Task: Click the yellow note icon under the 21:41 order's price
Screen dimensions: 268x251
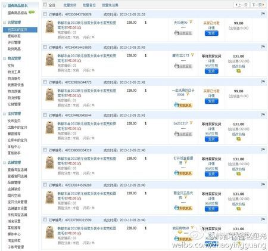Action: [238, 139]
